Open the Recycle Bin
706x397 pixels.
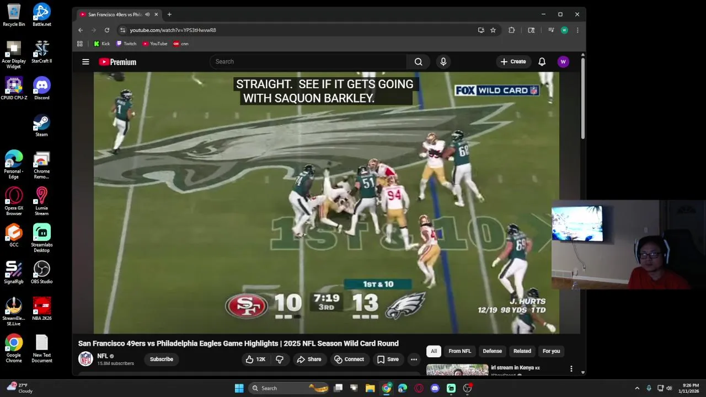14,15
